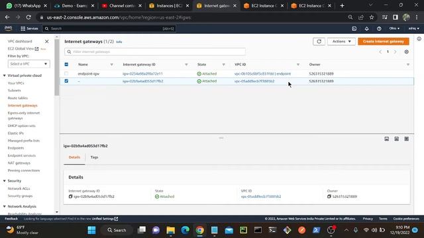The height and width of the screenshot is (238, 424).
Task: Open the AWS help question mark icon
Action: click(x=379, y=28)
